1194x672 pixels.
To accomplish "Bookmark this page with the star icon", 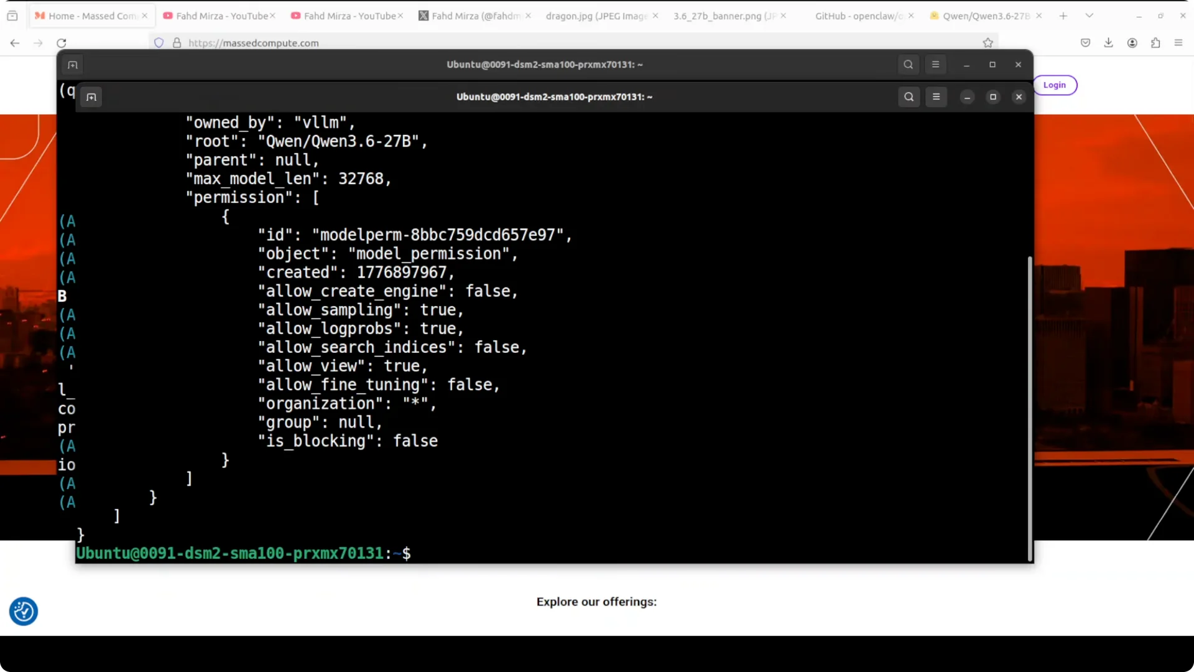I will 988,43.
